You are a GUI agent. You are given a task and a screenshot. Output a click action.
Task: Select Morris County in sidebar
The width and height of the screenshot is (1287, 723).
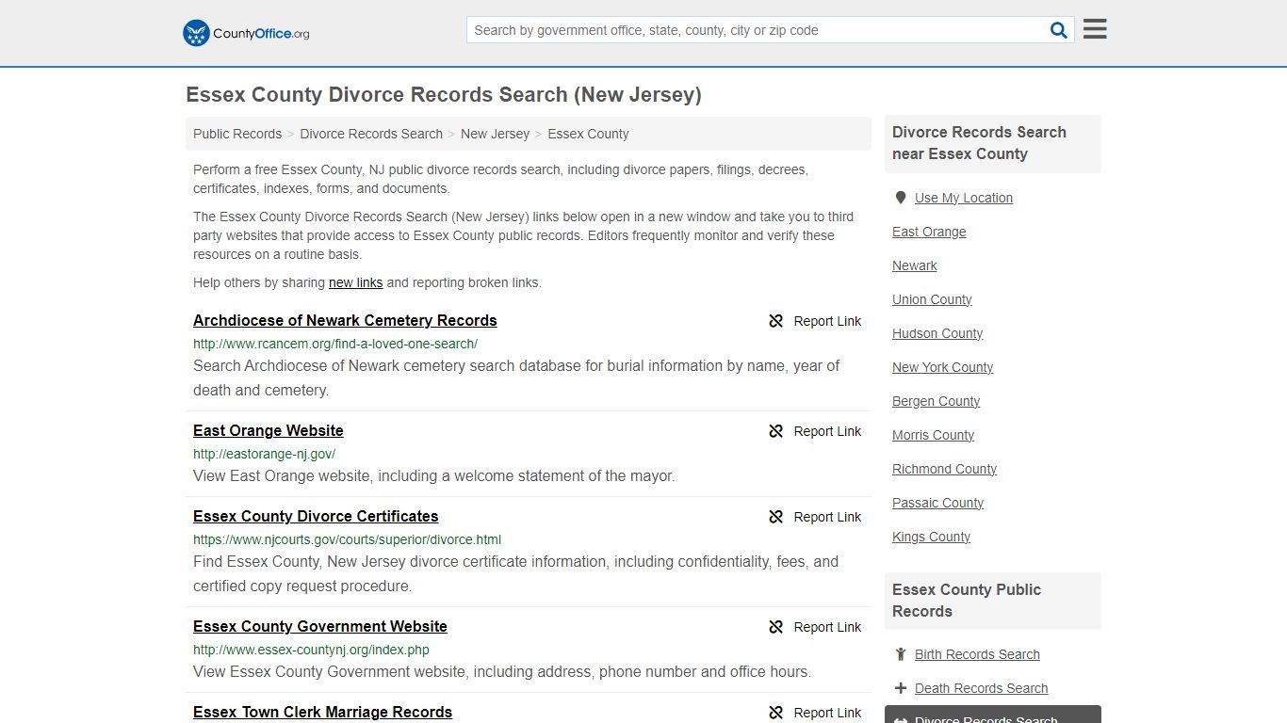point(933,435)
